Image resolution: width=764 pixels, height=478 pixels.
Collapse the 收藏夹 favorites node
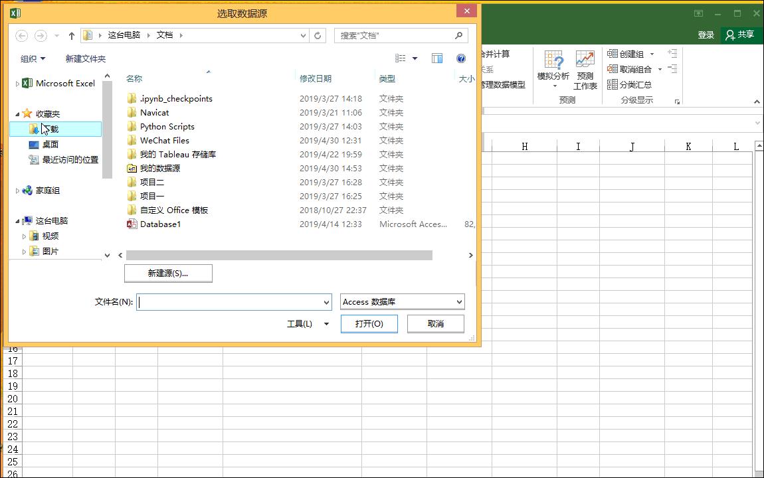click(17, 114)
